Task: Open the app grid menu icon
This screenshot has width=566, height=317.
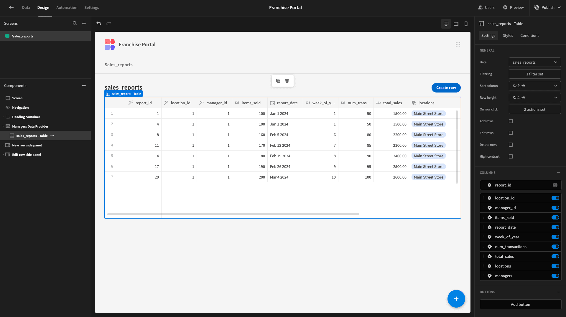Action: click(458, 44)
